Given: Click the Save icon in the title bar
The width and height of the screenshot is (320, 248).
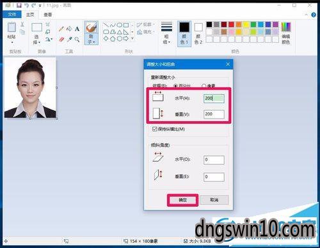Looking at the screenshot, I should 19,5.
